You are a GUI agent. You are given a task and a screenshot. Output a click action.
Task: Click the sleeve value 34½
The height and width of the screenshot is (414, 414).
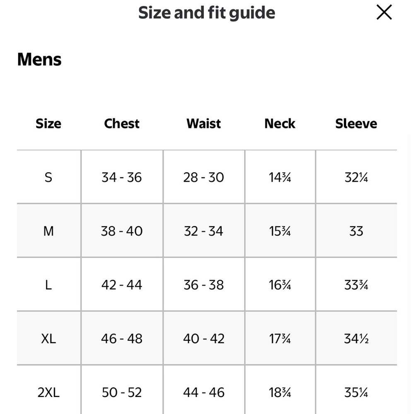[356, 339]
